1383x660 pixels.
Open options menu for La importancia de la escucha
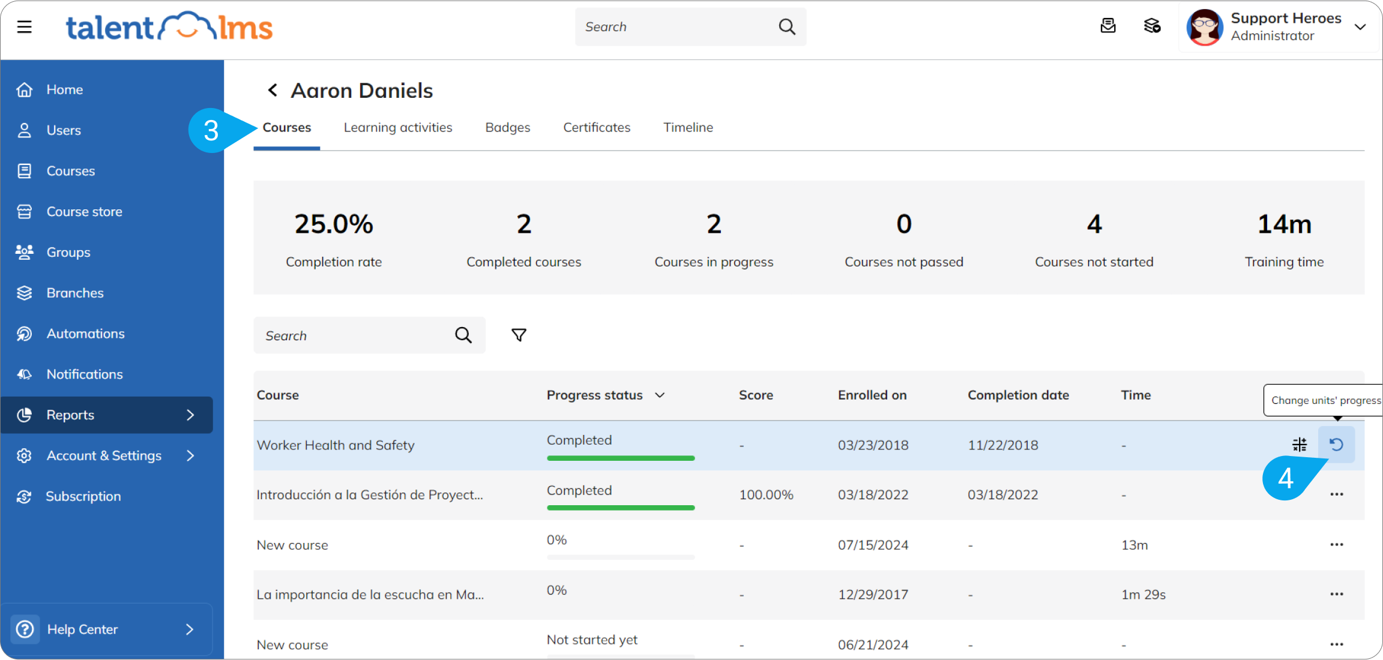pos(1337,595)
